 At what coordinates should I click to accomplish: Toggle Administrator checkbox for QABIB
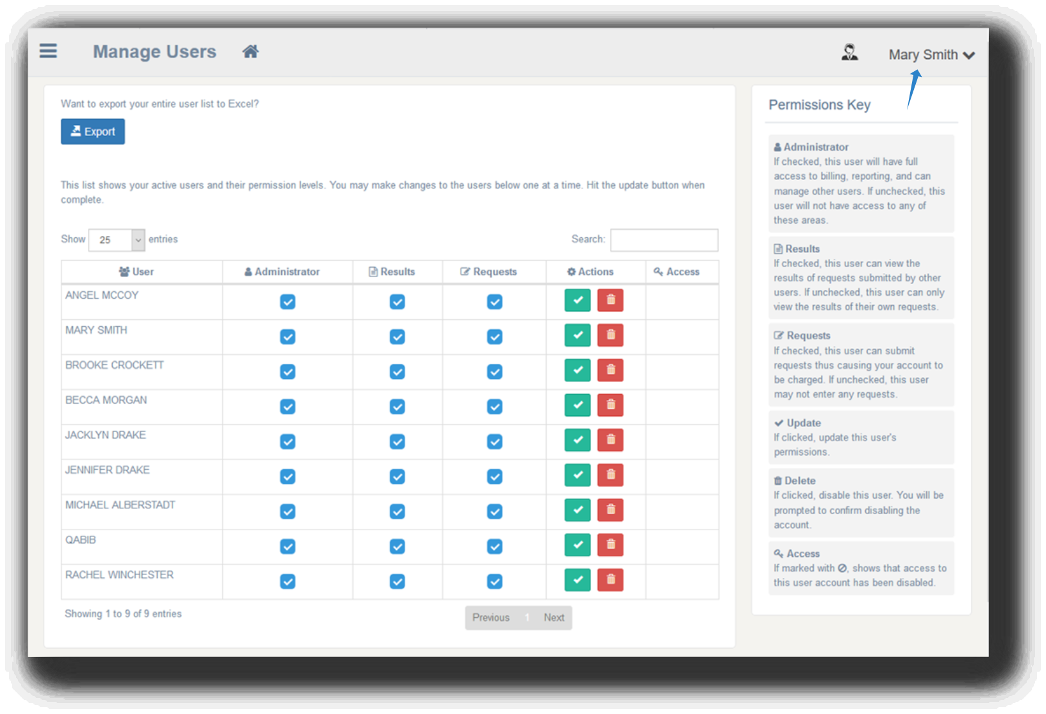pos(288,546)
